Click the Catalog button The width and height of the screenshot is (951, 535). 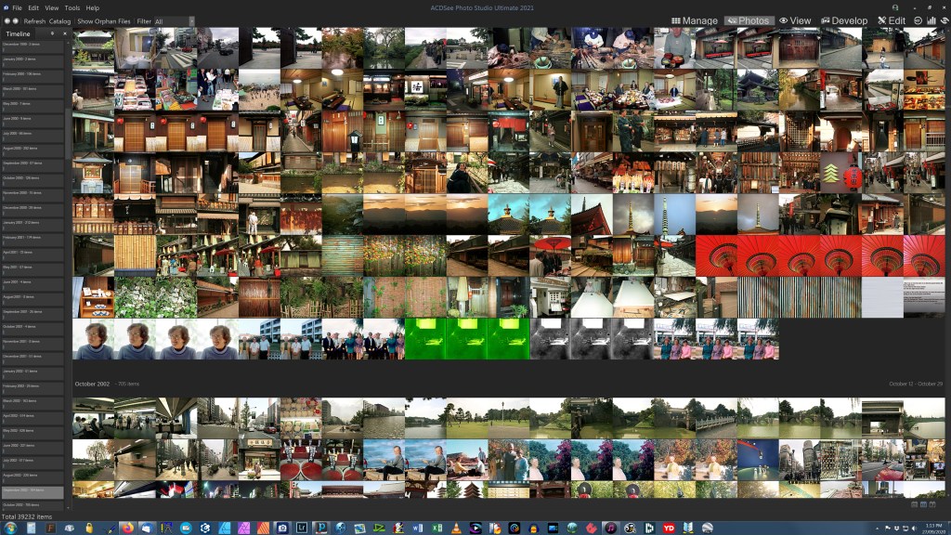59,20
